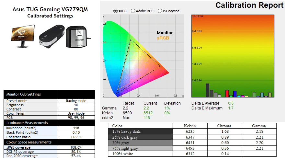Image resolution: width=288 pixels, height=159 pixels.
Task: Click the tallest dark bar in Delta E chart
Action: pos(208,90)
